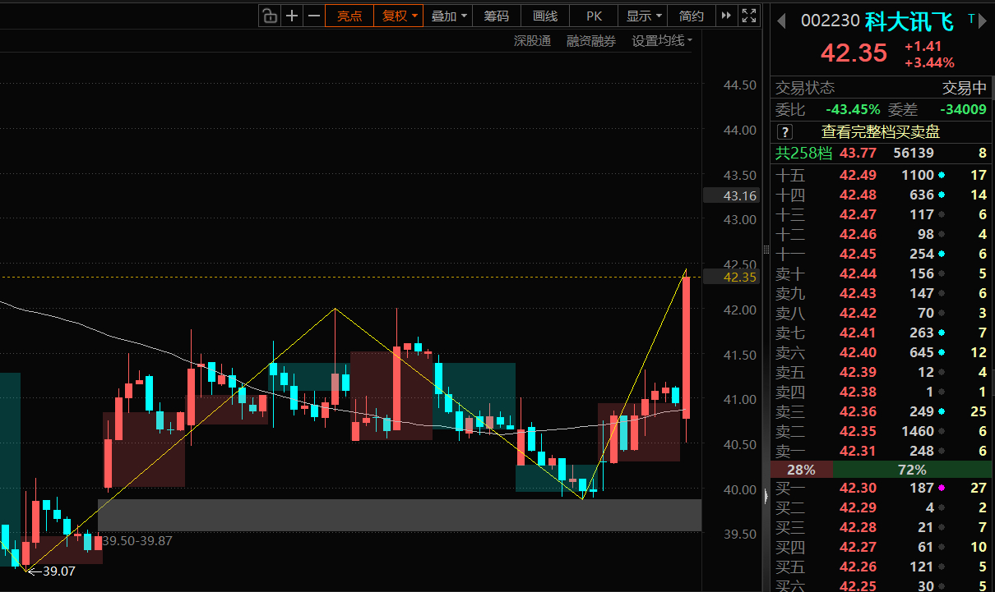Viewport: 995px width, 592px height.
Task: Click buy level 买四 price 42.27
Action: [x=858, y=547]
